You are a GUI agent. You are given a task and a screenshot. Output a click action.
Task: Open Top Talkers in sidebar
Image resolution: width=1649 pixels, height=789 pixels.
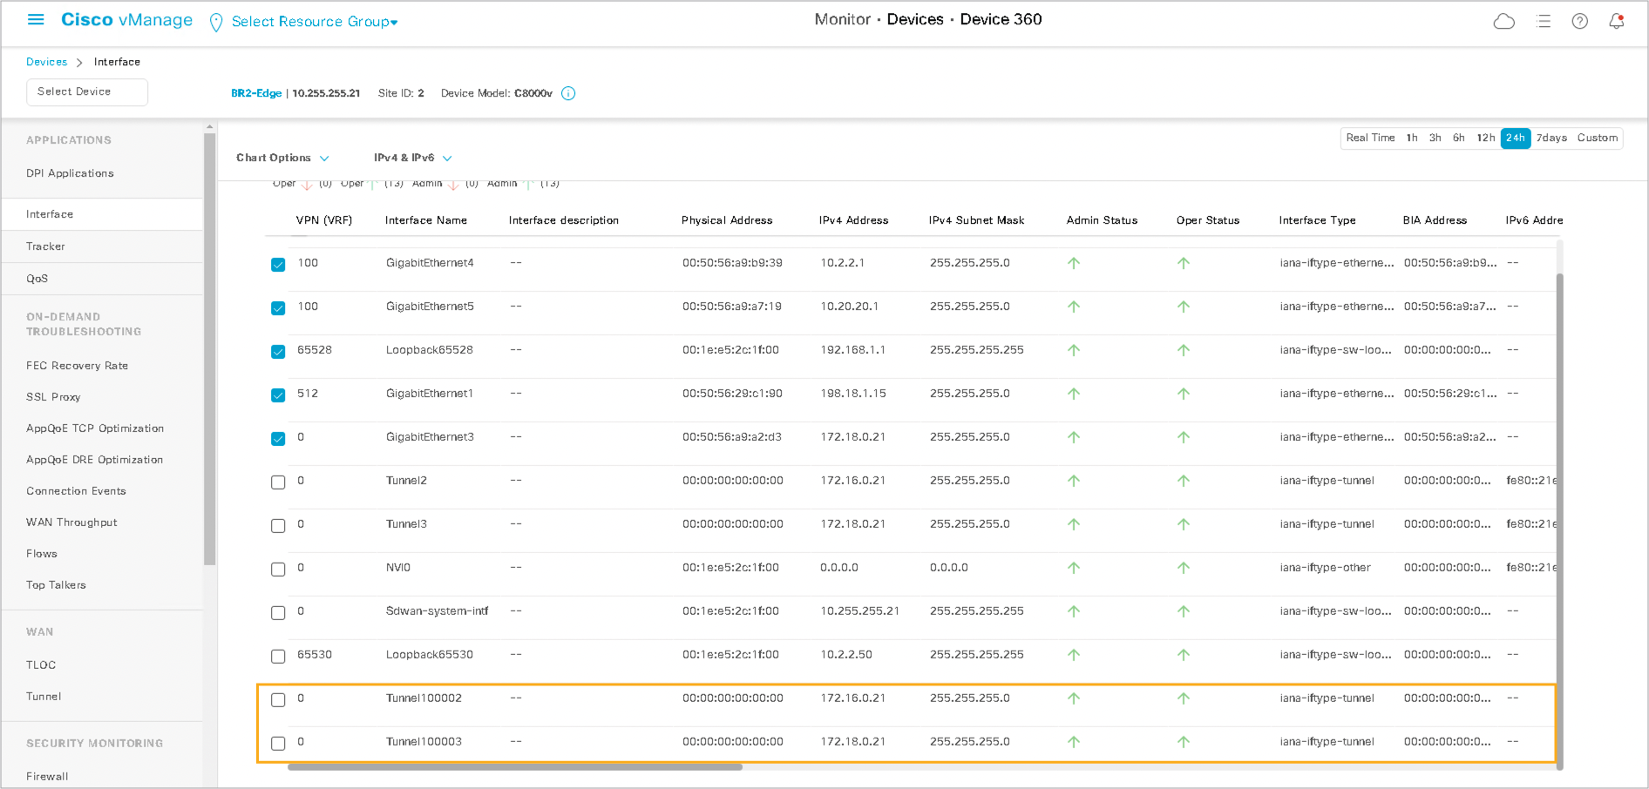(x=56, y=585)
